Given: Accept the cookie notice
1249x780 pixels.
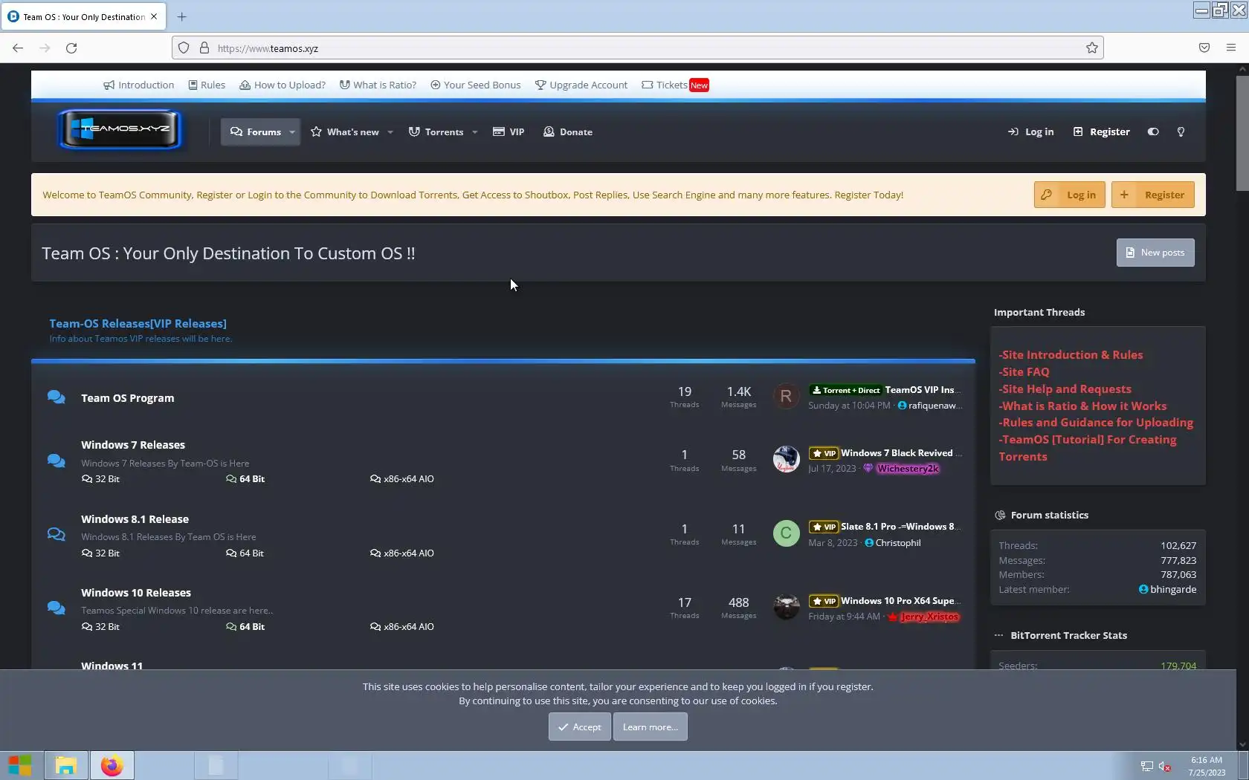Looking at the screenshot, I should 580,727.
